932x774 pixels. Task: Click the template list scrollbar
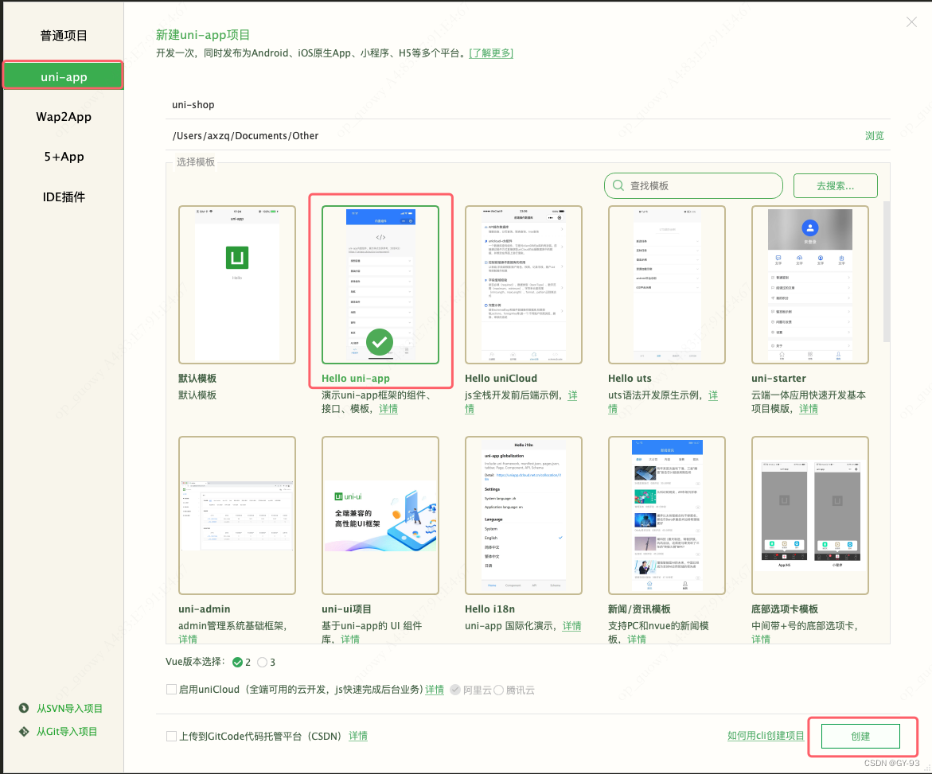coord(886,271)
